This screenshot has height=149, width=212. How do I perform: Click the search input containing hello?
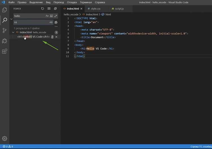click(28, 16)
